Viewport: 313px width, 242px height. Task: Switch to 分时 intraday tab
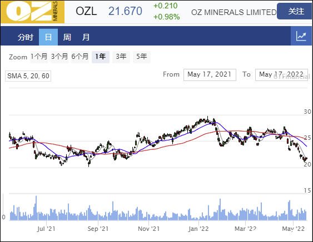[25, 37]
